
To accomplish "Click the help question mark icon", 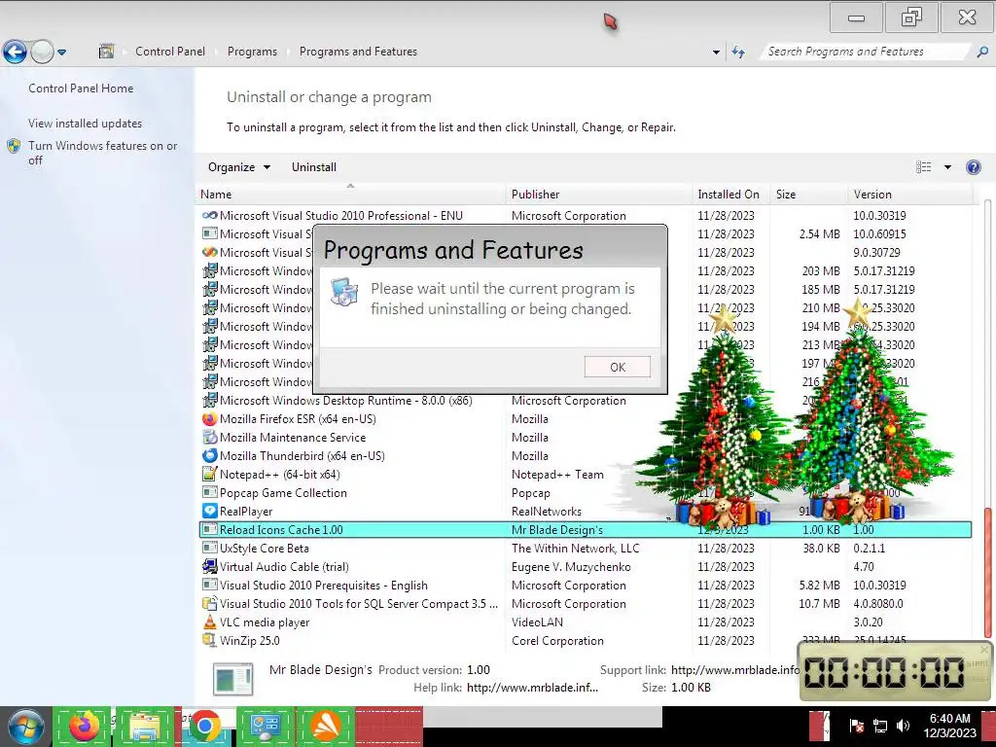I will 973,167.
